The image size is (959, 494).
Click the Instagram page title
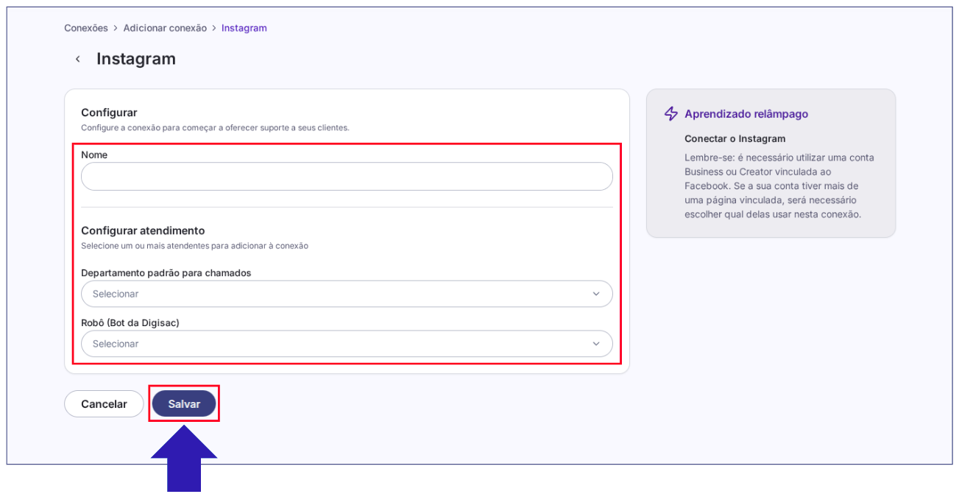click(136, 59)
